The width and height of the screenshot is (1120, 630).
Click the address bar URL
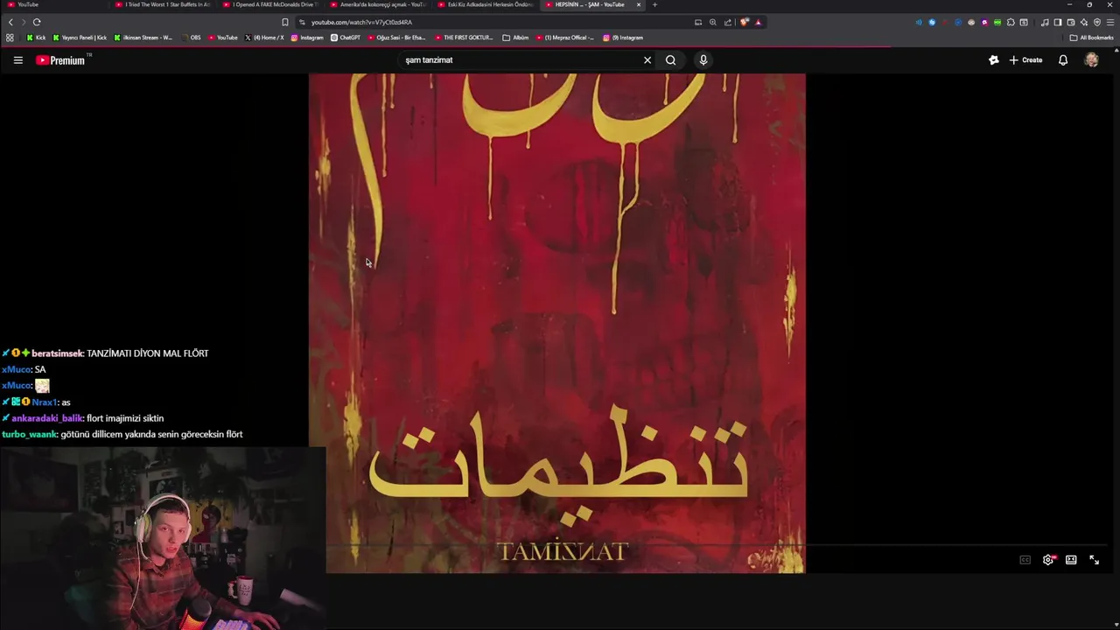tap(361, 22)
